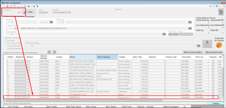Click the keys icon in top-right toolbar
The image size is (226, 108).
[214, 6]
